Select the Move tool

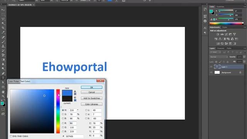[x=3, y=10]
